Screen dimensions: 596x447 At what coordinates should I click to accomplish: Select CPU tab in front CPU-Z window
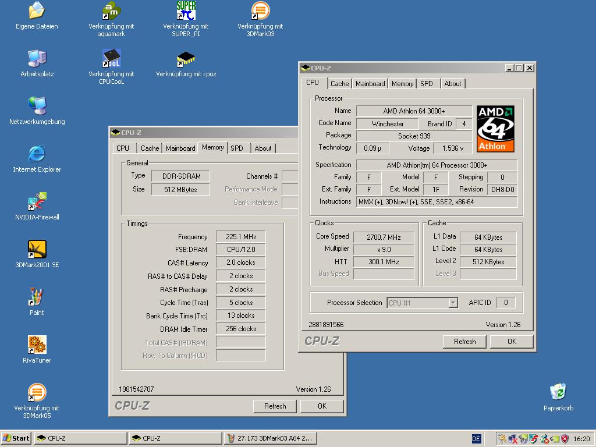tap(313, 83)
